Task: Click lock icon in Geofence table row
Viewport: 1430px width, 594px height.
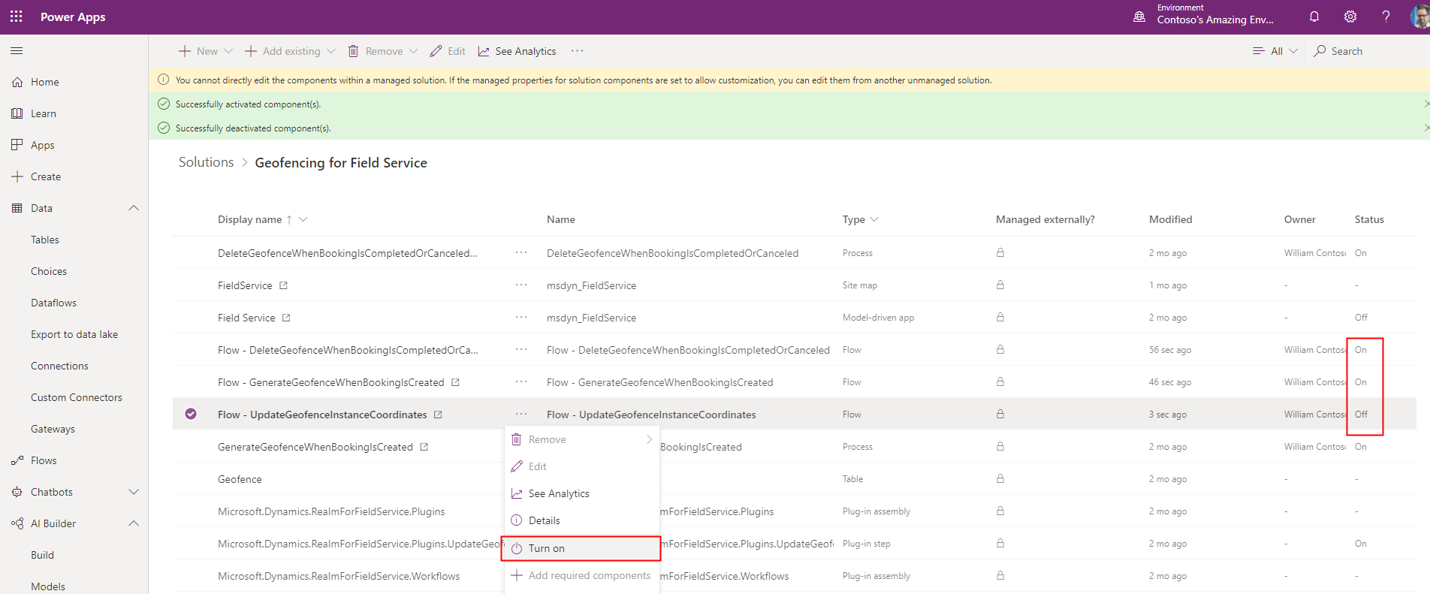Action: (1000, 478)
